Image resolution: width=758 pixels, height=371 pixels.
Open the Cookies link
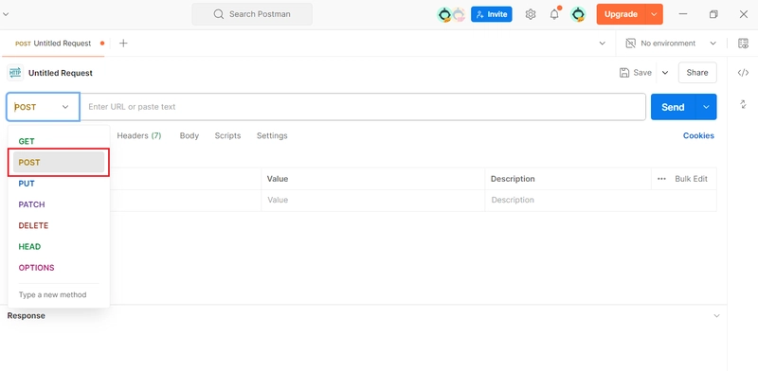[x=698, y=135]
